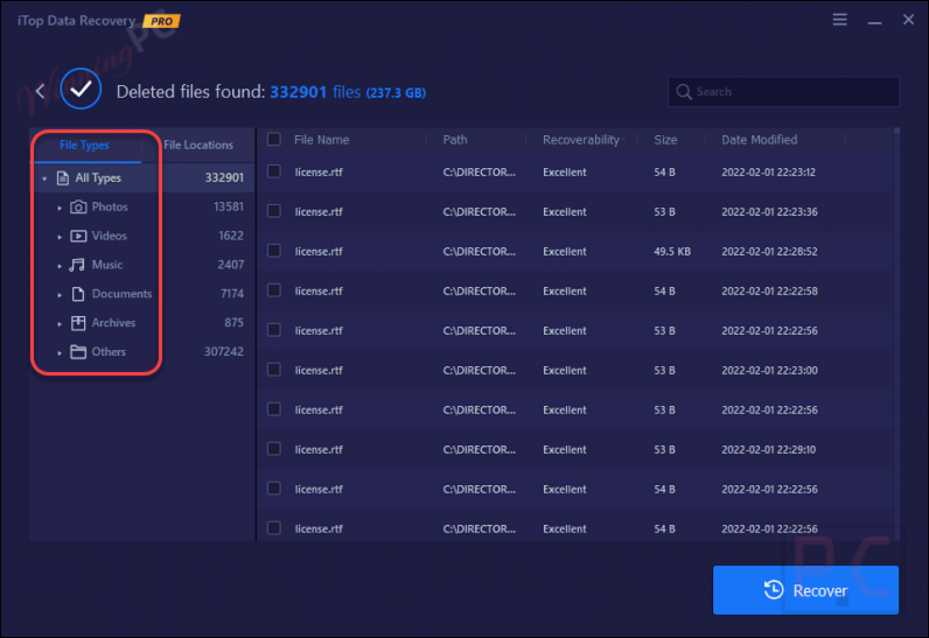Open the Documents category icon
Image resolution: width=929 pixels, height=638 pixels.
pyautogui.click(x=79, y=294)
